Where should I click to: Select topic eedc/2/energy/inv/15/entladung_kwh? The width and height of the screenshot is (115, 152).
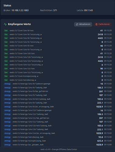pos(32,126)
